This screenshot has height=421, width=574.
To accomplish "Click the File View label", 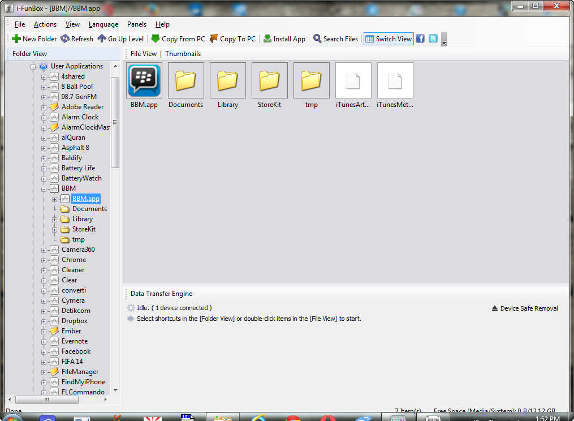I will click(144, 54).
